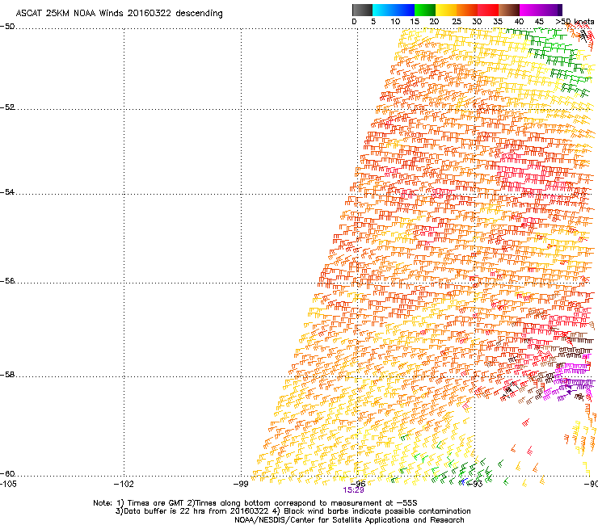The height and width of the screenshot is (525, 598).
Task: Click the -58 latitude axis label
Action: [x=7, y=375]
